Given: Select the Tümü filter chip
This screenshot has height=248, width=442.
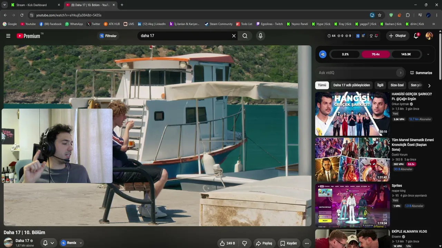Looking at the screenshot, I should click(322, 85).
